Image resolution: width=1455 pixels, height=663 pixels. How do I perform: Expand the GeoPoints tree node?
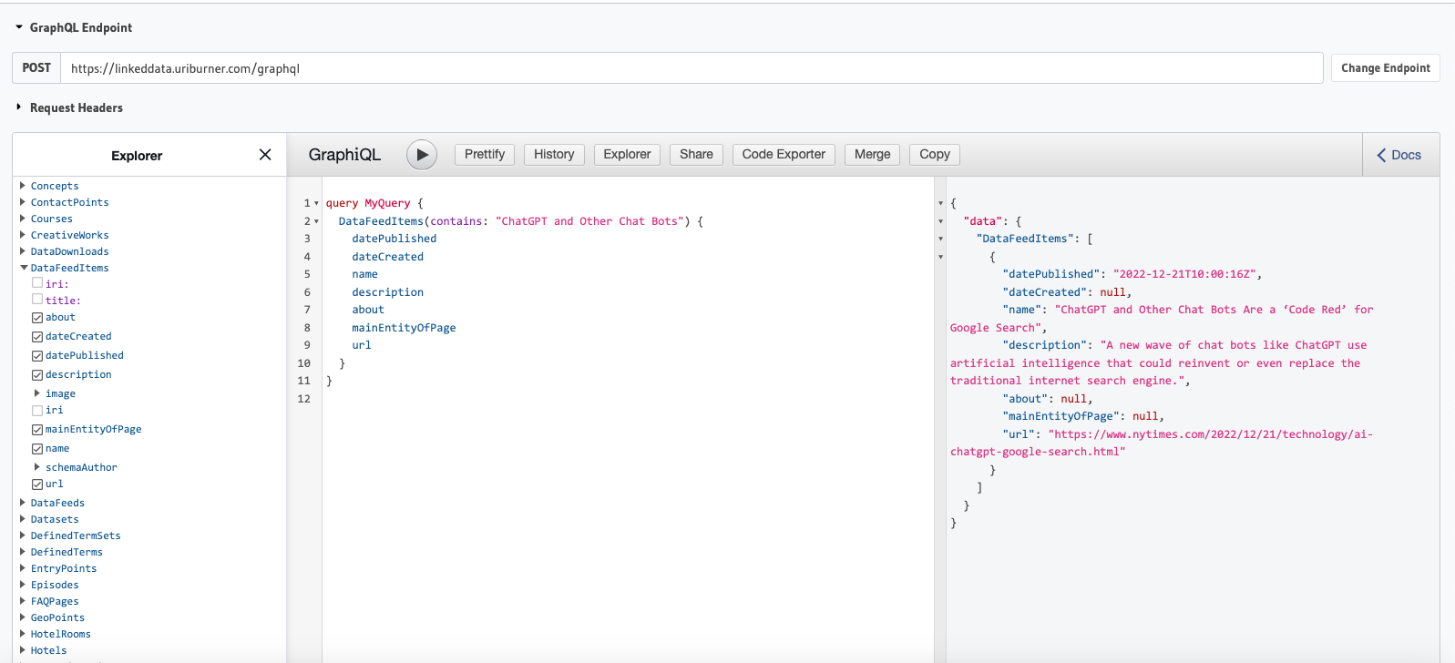(x=23, y=617)
